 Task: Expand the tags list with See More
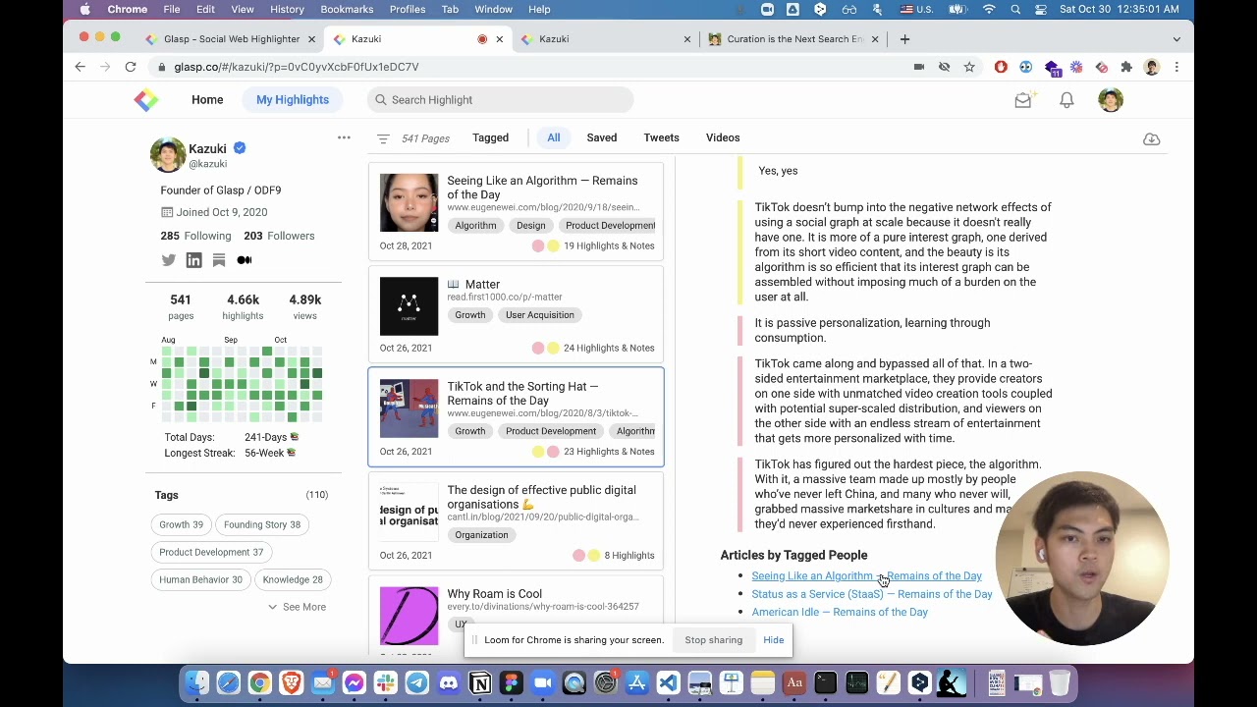[x=297, y=607]
